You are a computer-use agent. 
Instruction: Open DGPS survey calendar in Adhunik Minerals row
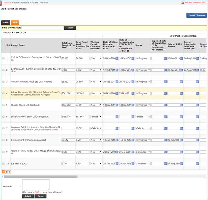(x=181, y=82)
